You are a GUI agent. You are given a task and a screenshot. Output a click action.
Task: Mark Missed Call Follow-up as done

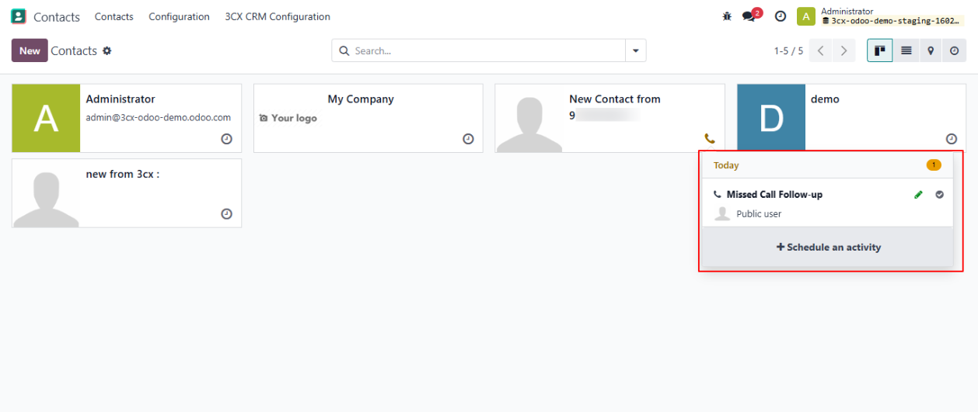coord(940,195)
